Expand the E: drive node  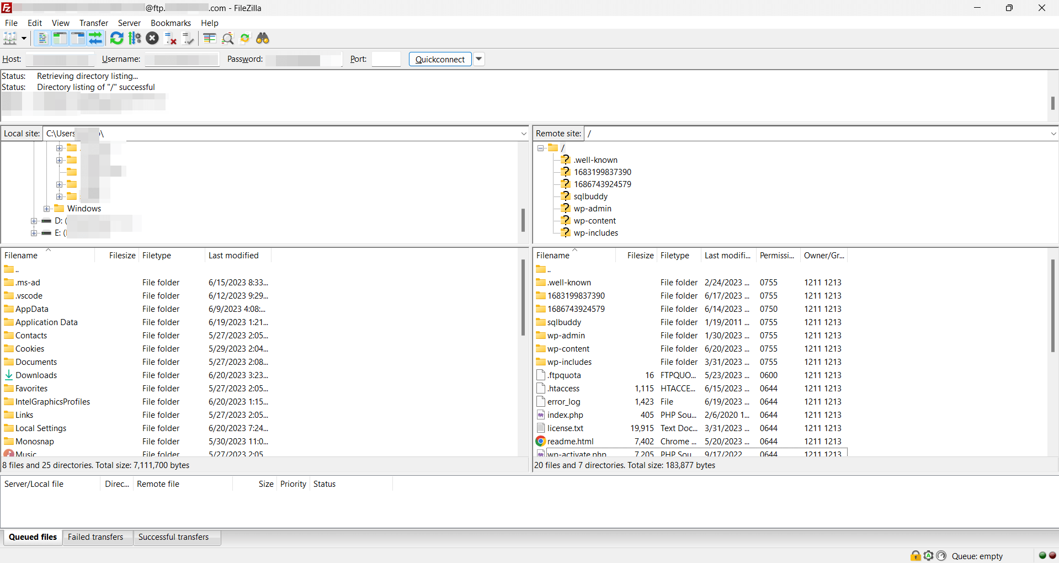[34, 233]
